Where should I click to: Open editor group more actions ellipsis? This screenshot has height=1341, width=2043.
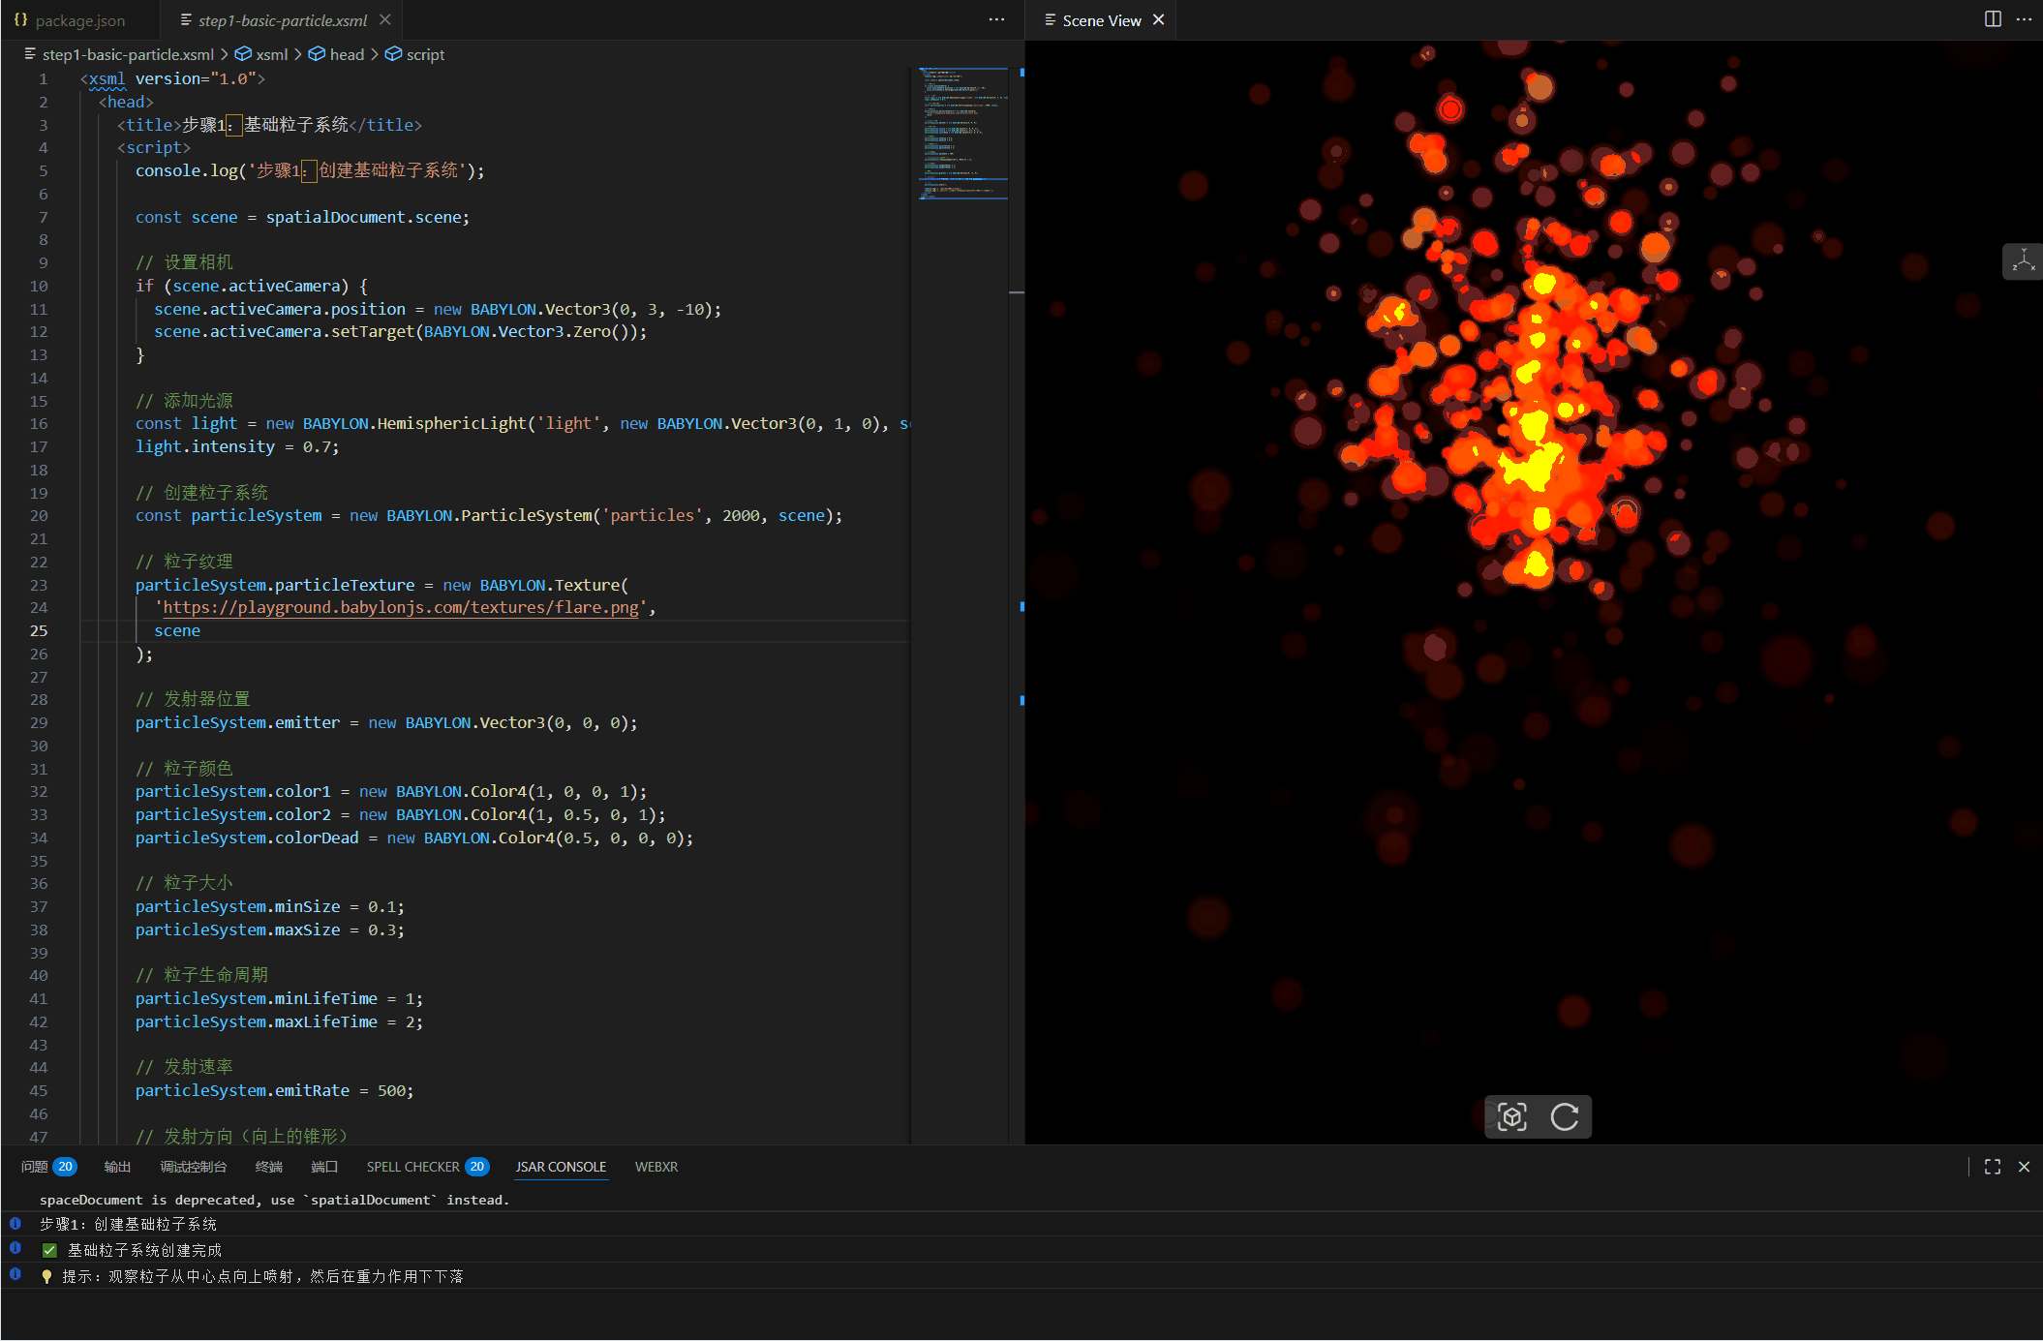pos(996,19)
